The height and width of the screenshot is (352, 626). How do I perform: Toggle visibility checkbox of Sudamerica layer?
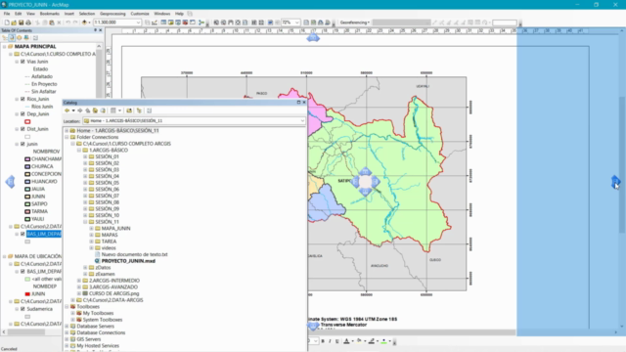(22, 309)
